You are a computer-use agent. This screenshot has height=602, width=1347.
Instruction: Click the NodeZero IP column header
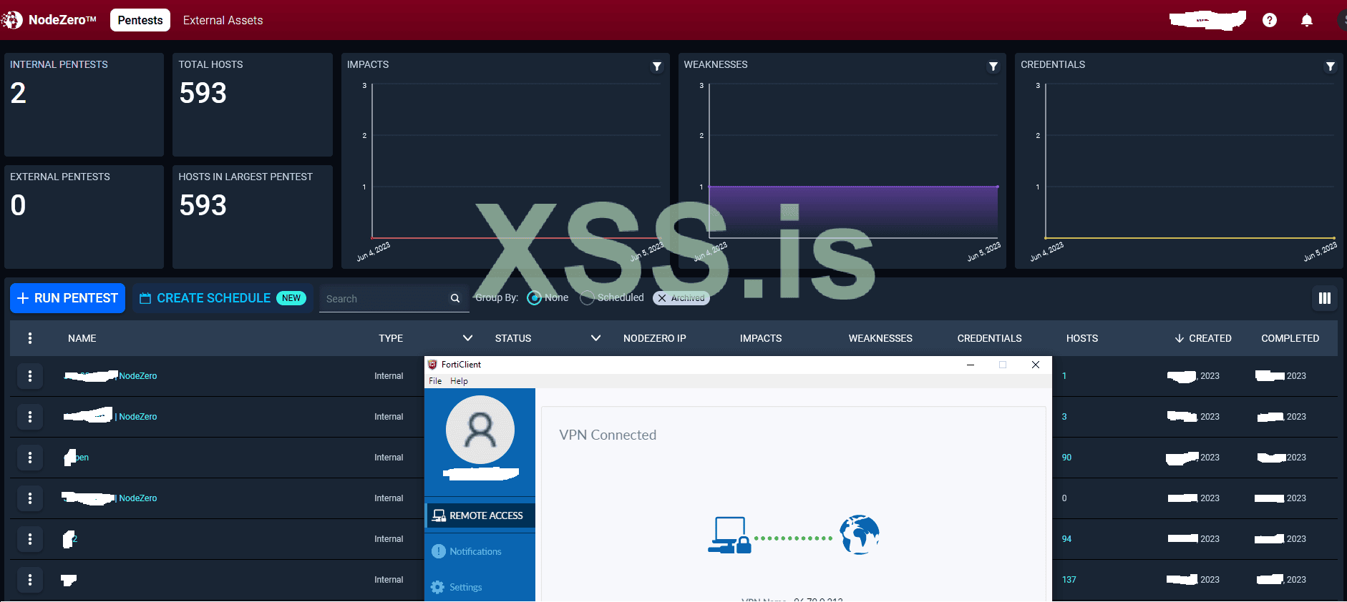(655, 338)
